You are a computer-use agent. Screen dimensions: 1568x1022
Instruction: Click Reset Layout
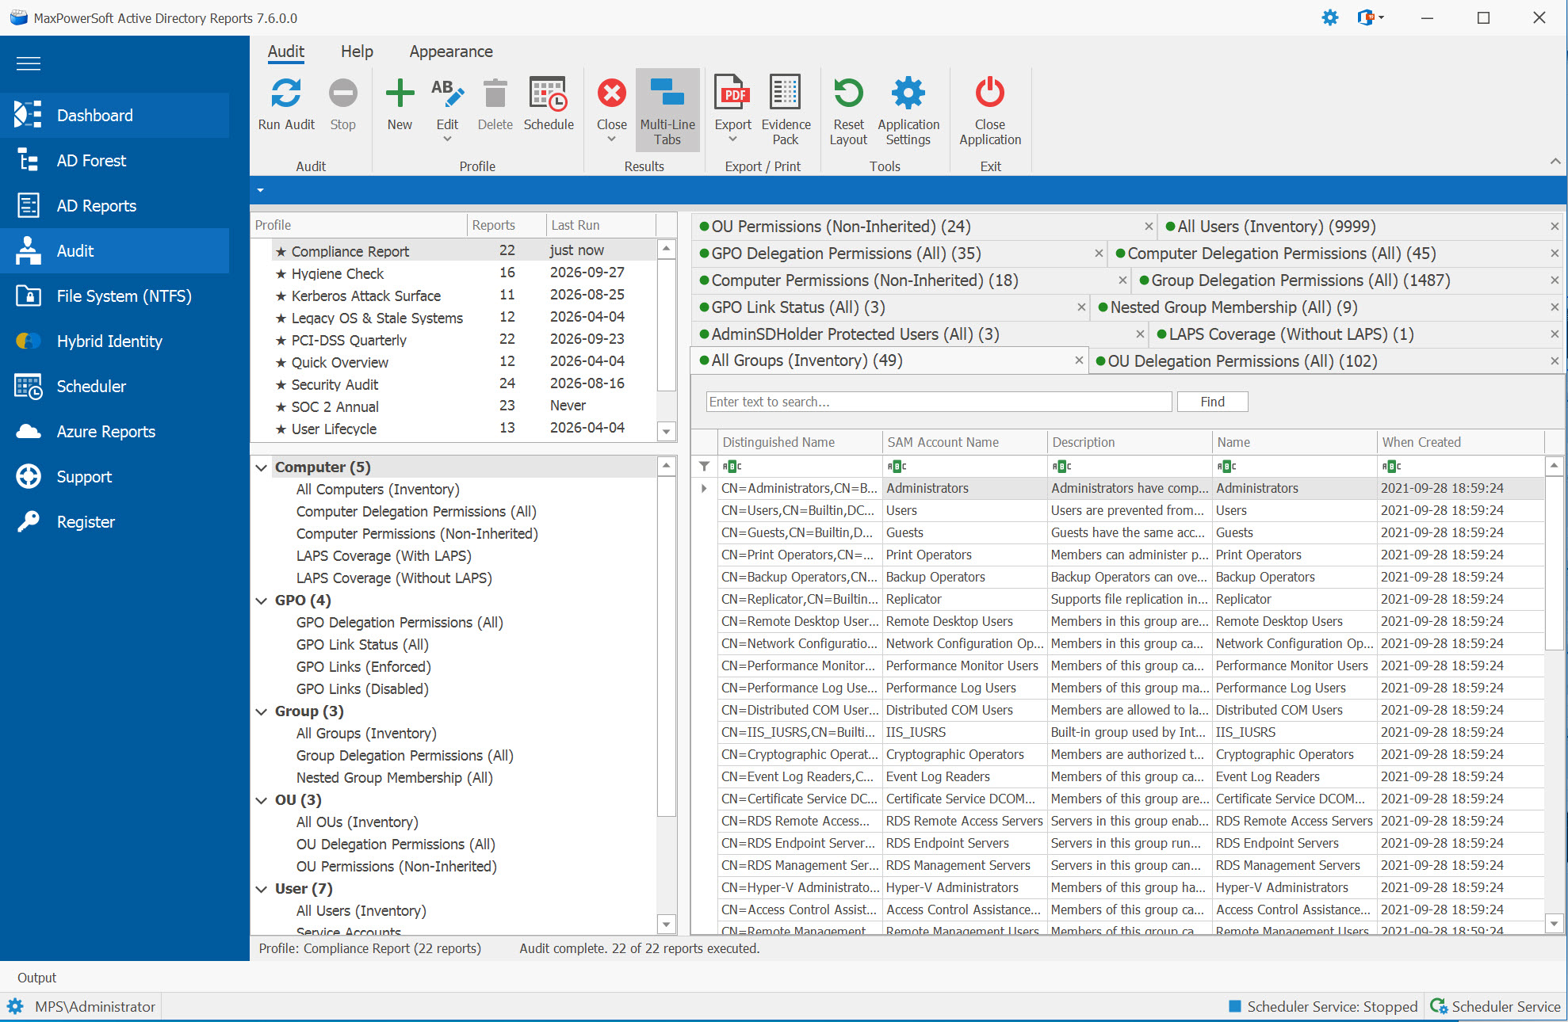coord(848,110)
